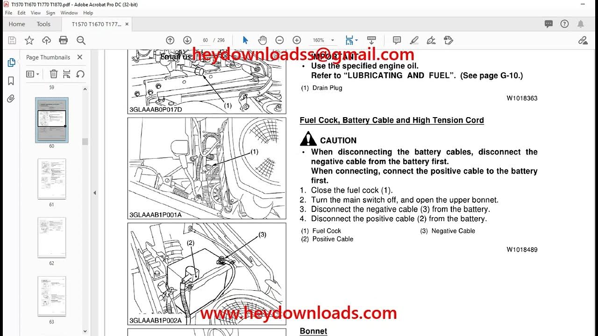Screen dimensions: 598x336
Task: Click thumbnails panel scrollbar handle
Action: (x=85, y=142)
